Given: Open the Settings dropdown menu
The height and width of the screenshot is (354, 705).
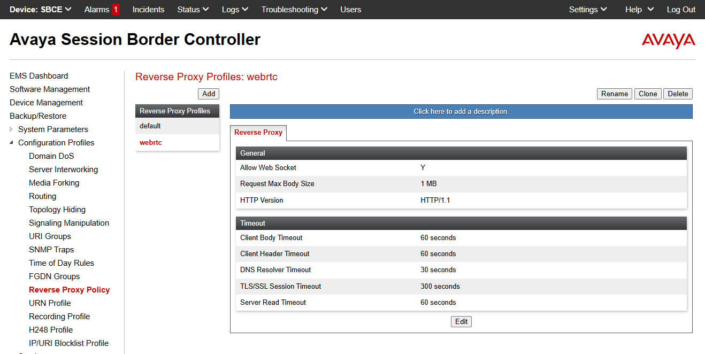Looking at the screenshot, I should click(587, 10).
